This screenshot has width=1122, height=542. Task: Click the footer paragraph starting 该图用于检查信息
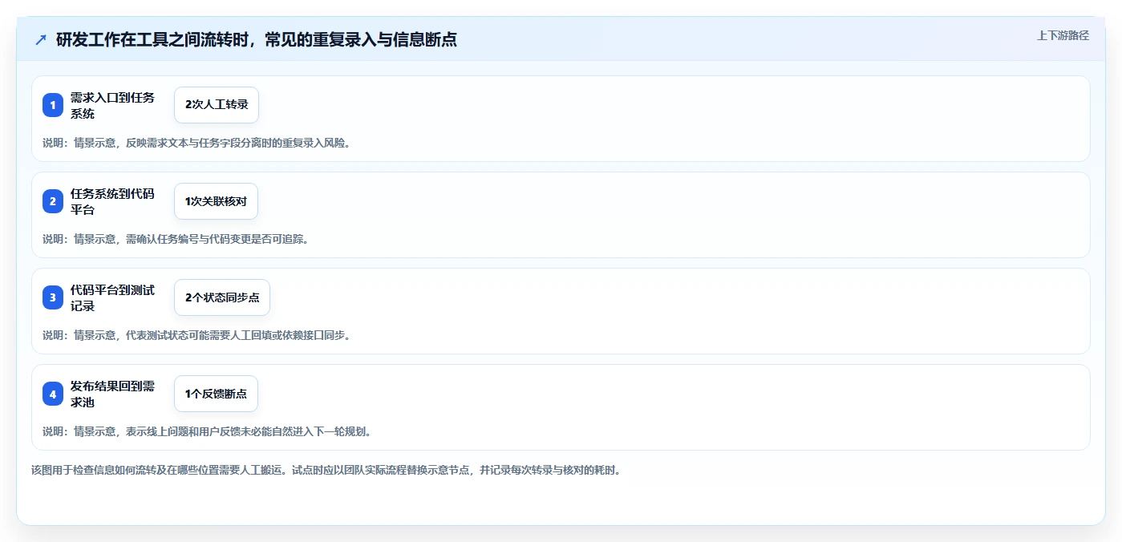pyautogui.click(x=326, y=470)
